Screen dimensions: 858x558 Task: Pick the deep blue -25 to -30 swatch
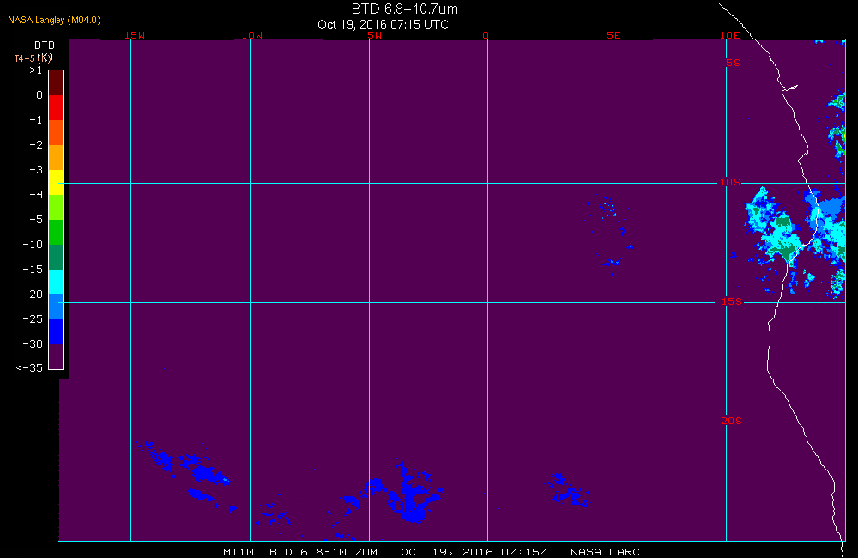tap(57, 332)
